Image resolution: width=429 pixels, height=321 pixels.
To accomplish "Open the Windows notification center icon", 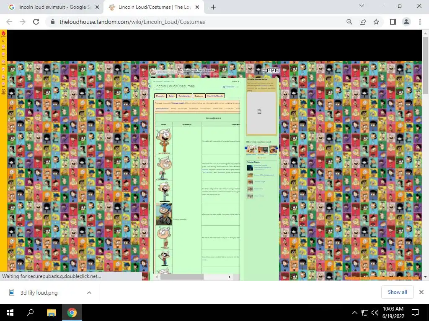I will (415, 313).
